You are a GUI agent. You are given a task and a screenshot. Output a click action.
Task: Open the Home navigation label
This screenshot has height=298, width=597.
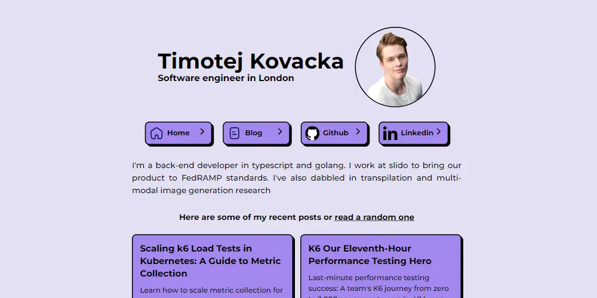coord(179,133)
